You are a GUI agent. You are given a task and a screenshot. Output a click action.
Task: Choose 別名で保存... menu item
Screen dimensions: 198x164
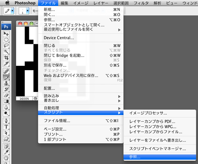point(81,65)
